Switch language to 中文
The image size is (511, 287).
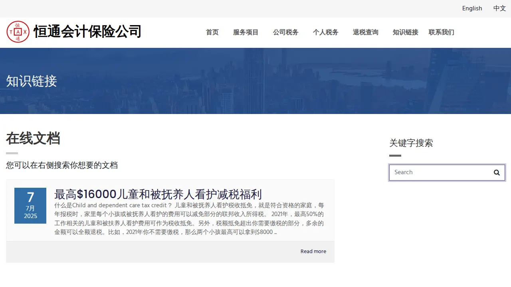pyautogui.click(x=499, y=8)
